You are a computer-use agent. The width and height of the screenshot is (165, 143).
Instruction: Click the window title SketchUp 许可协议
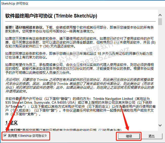(x=15, y=4)
